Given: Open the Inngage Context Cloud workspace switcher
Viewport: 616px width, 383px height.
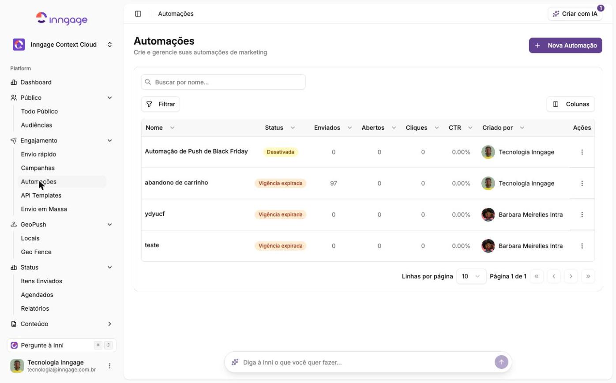Looking at the screenshot, I should (x=62, y=45).
